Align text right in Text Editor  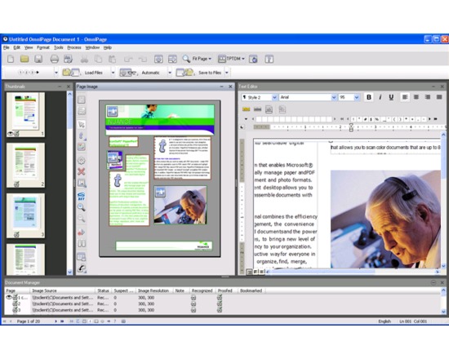coord(428,97)
